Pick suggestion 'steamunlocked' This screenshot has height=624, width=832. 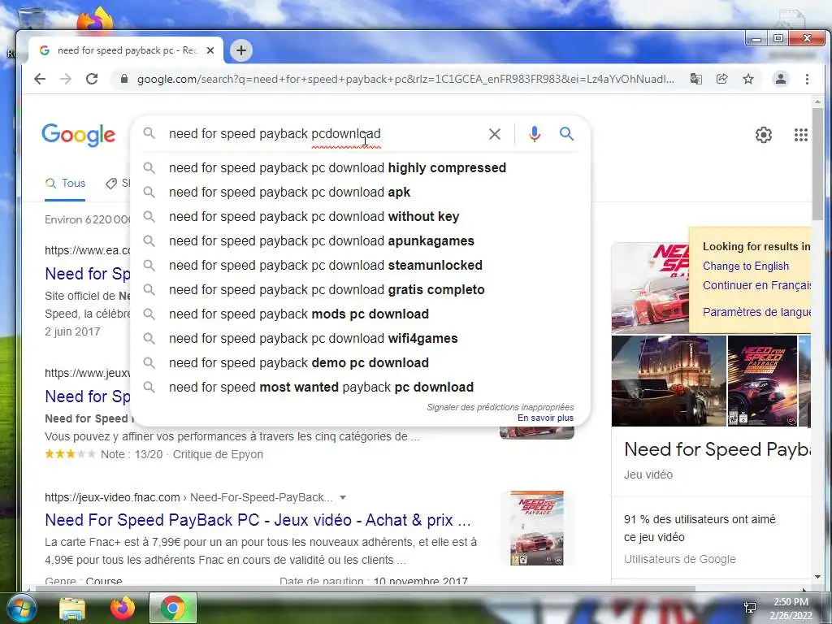point(360,266)
